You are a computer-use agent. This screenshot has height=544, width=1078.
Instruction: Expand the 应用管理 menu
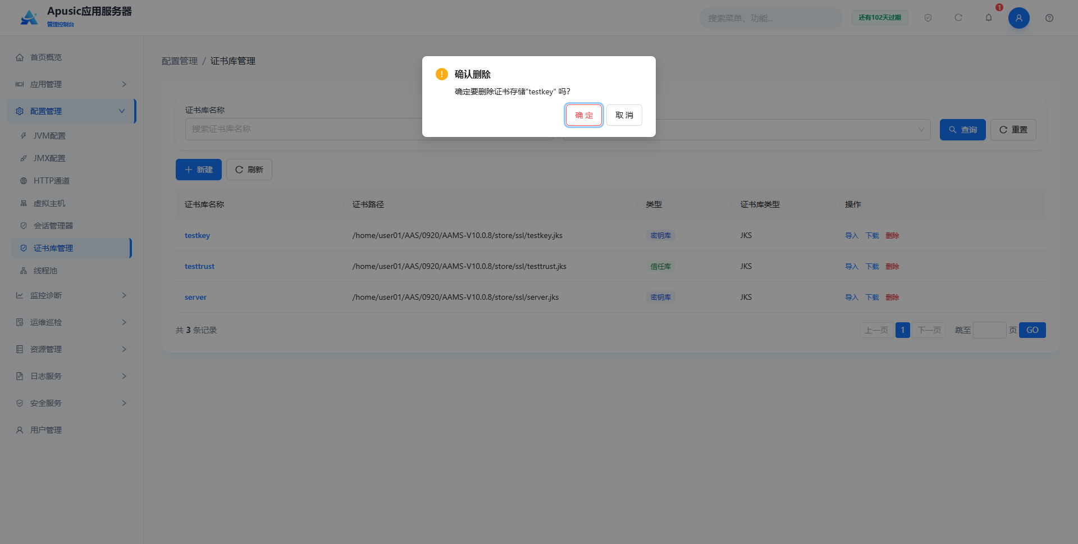72,84
